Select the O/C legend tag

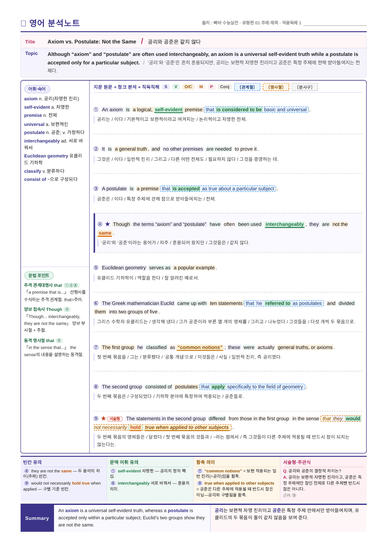[x=188, y=87]
